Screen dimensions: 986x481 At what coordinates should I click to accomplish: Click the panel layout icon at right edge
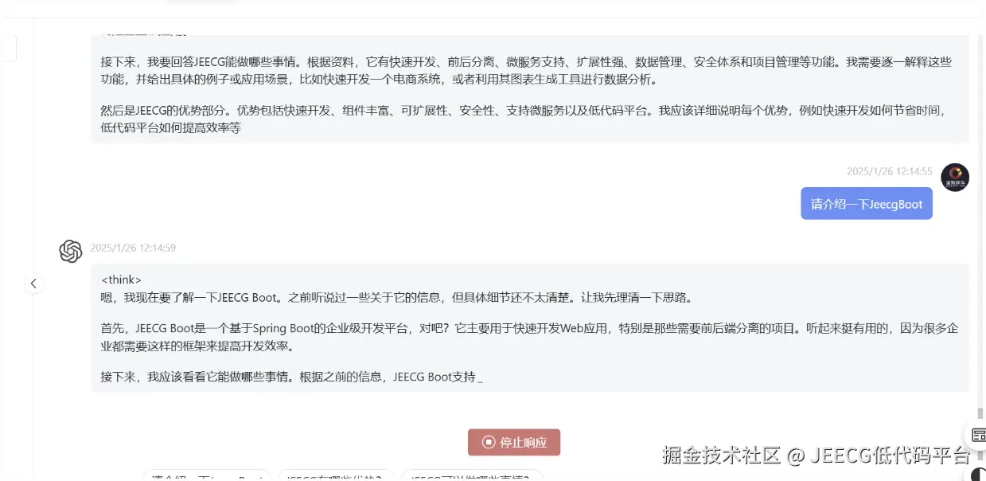[978, 435]
